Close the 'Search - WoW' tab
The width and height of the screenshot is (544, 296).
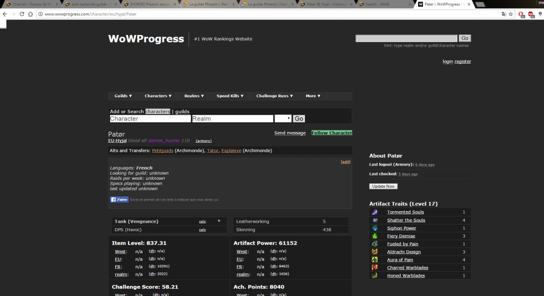[x=410, y=4]
